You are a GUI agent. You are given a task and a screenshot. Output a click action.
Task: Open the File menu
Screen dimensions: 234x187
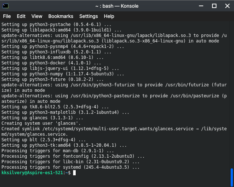(x=7, y=16)
